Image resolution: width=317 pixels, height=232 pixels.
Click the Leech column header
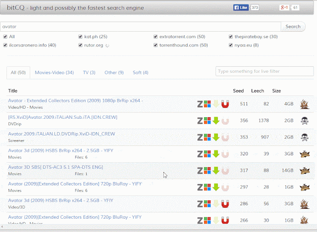pyautogui.click(x=258, y=91)
